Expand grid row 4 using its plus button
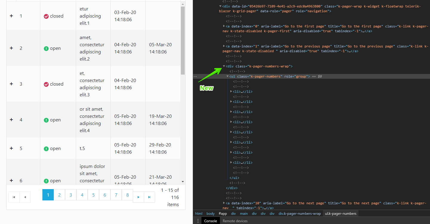This screenshot has width=430, height=224. click(11, 120)
